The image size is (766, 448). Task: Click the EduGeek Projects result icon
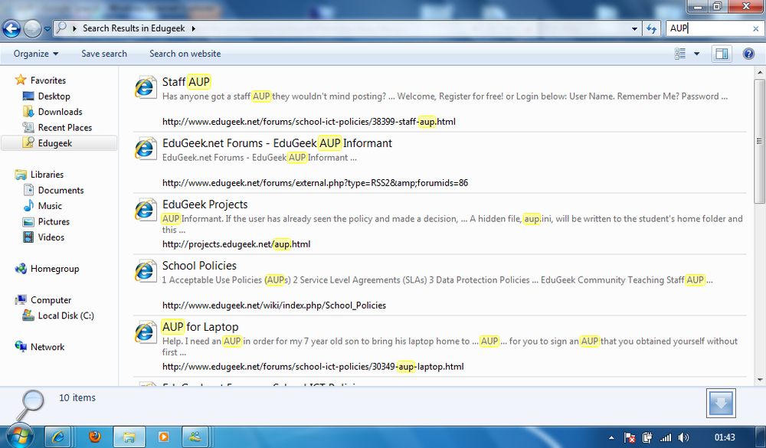pyautogui.click(x=145, y=210)
